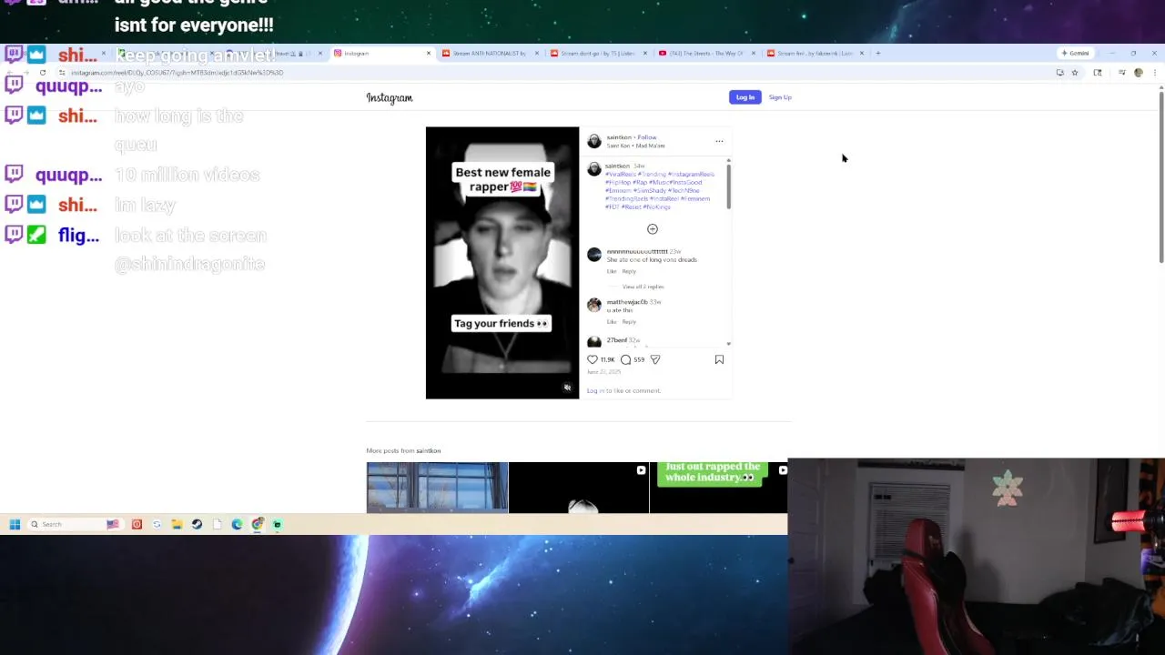Click the #TrendingReels hashtag in caption
This screenshot has height=655, width=1165.
coord(627,198)
